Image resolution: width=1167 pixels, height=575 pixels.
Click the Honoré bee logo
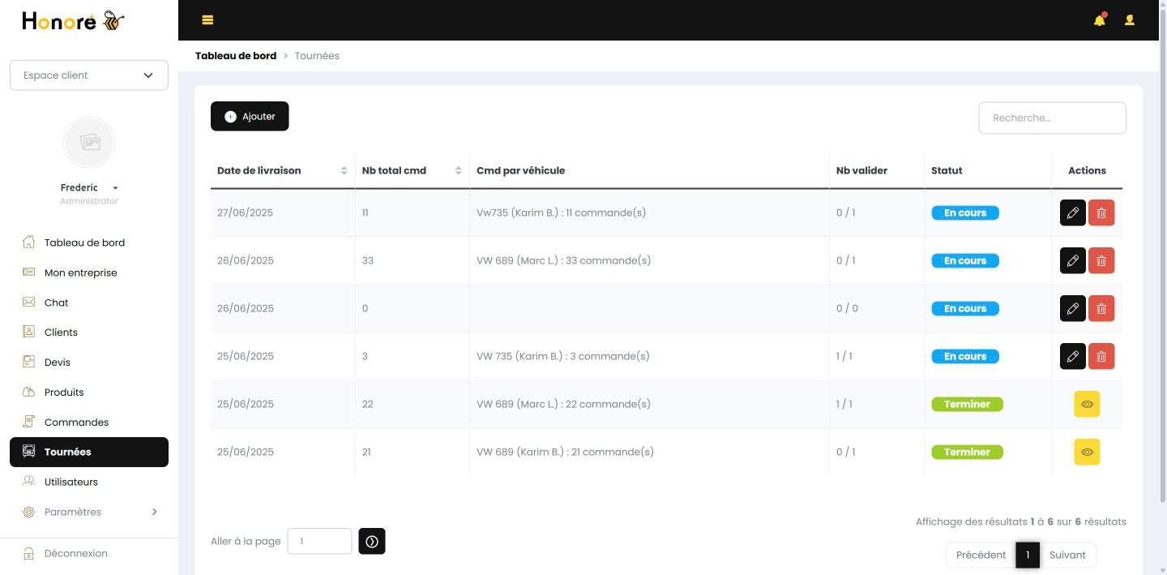coord(73,21)
